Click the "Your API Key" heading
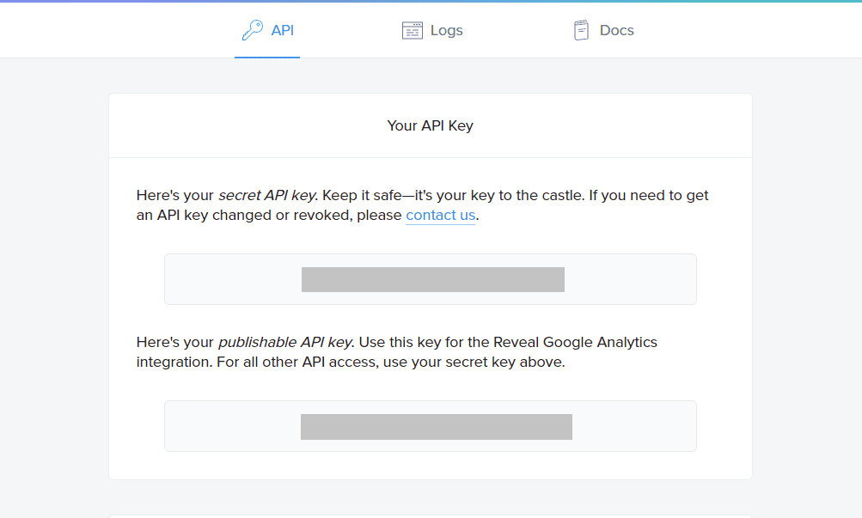 (430, 126)
